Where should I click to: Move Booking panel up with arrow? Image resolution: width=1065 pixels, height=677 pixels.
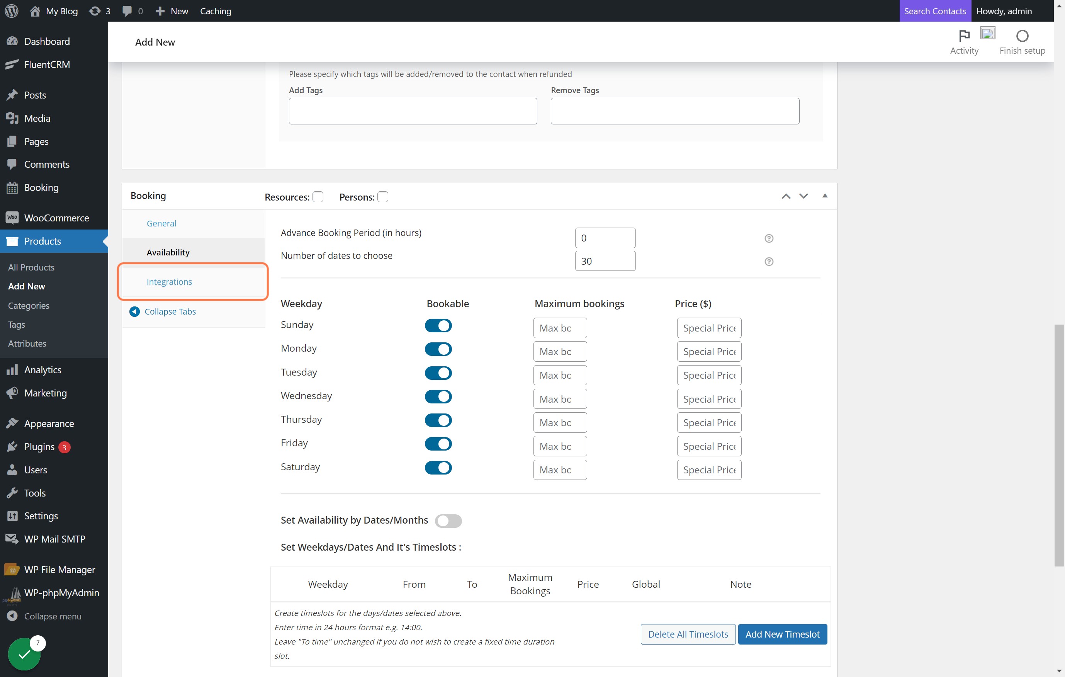(785, 196)
